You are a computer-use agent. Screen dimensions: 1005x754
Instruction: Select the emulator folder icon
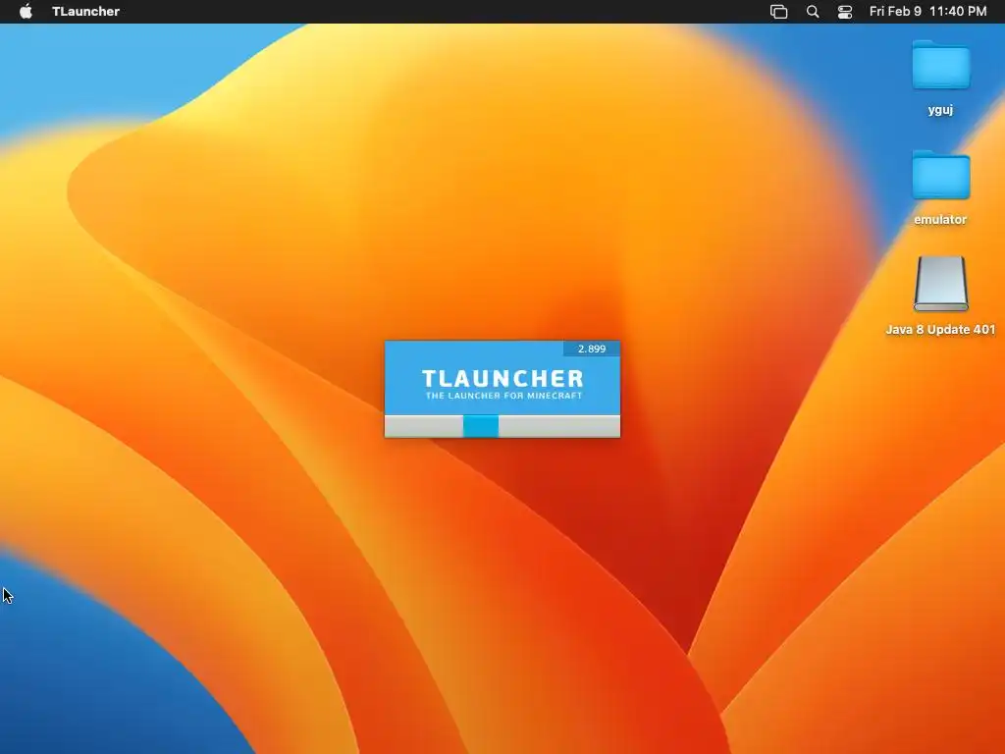[941, 175]
